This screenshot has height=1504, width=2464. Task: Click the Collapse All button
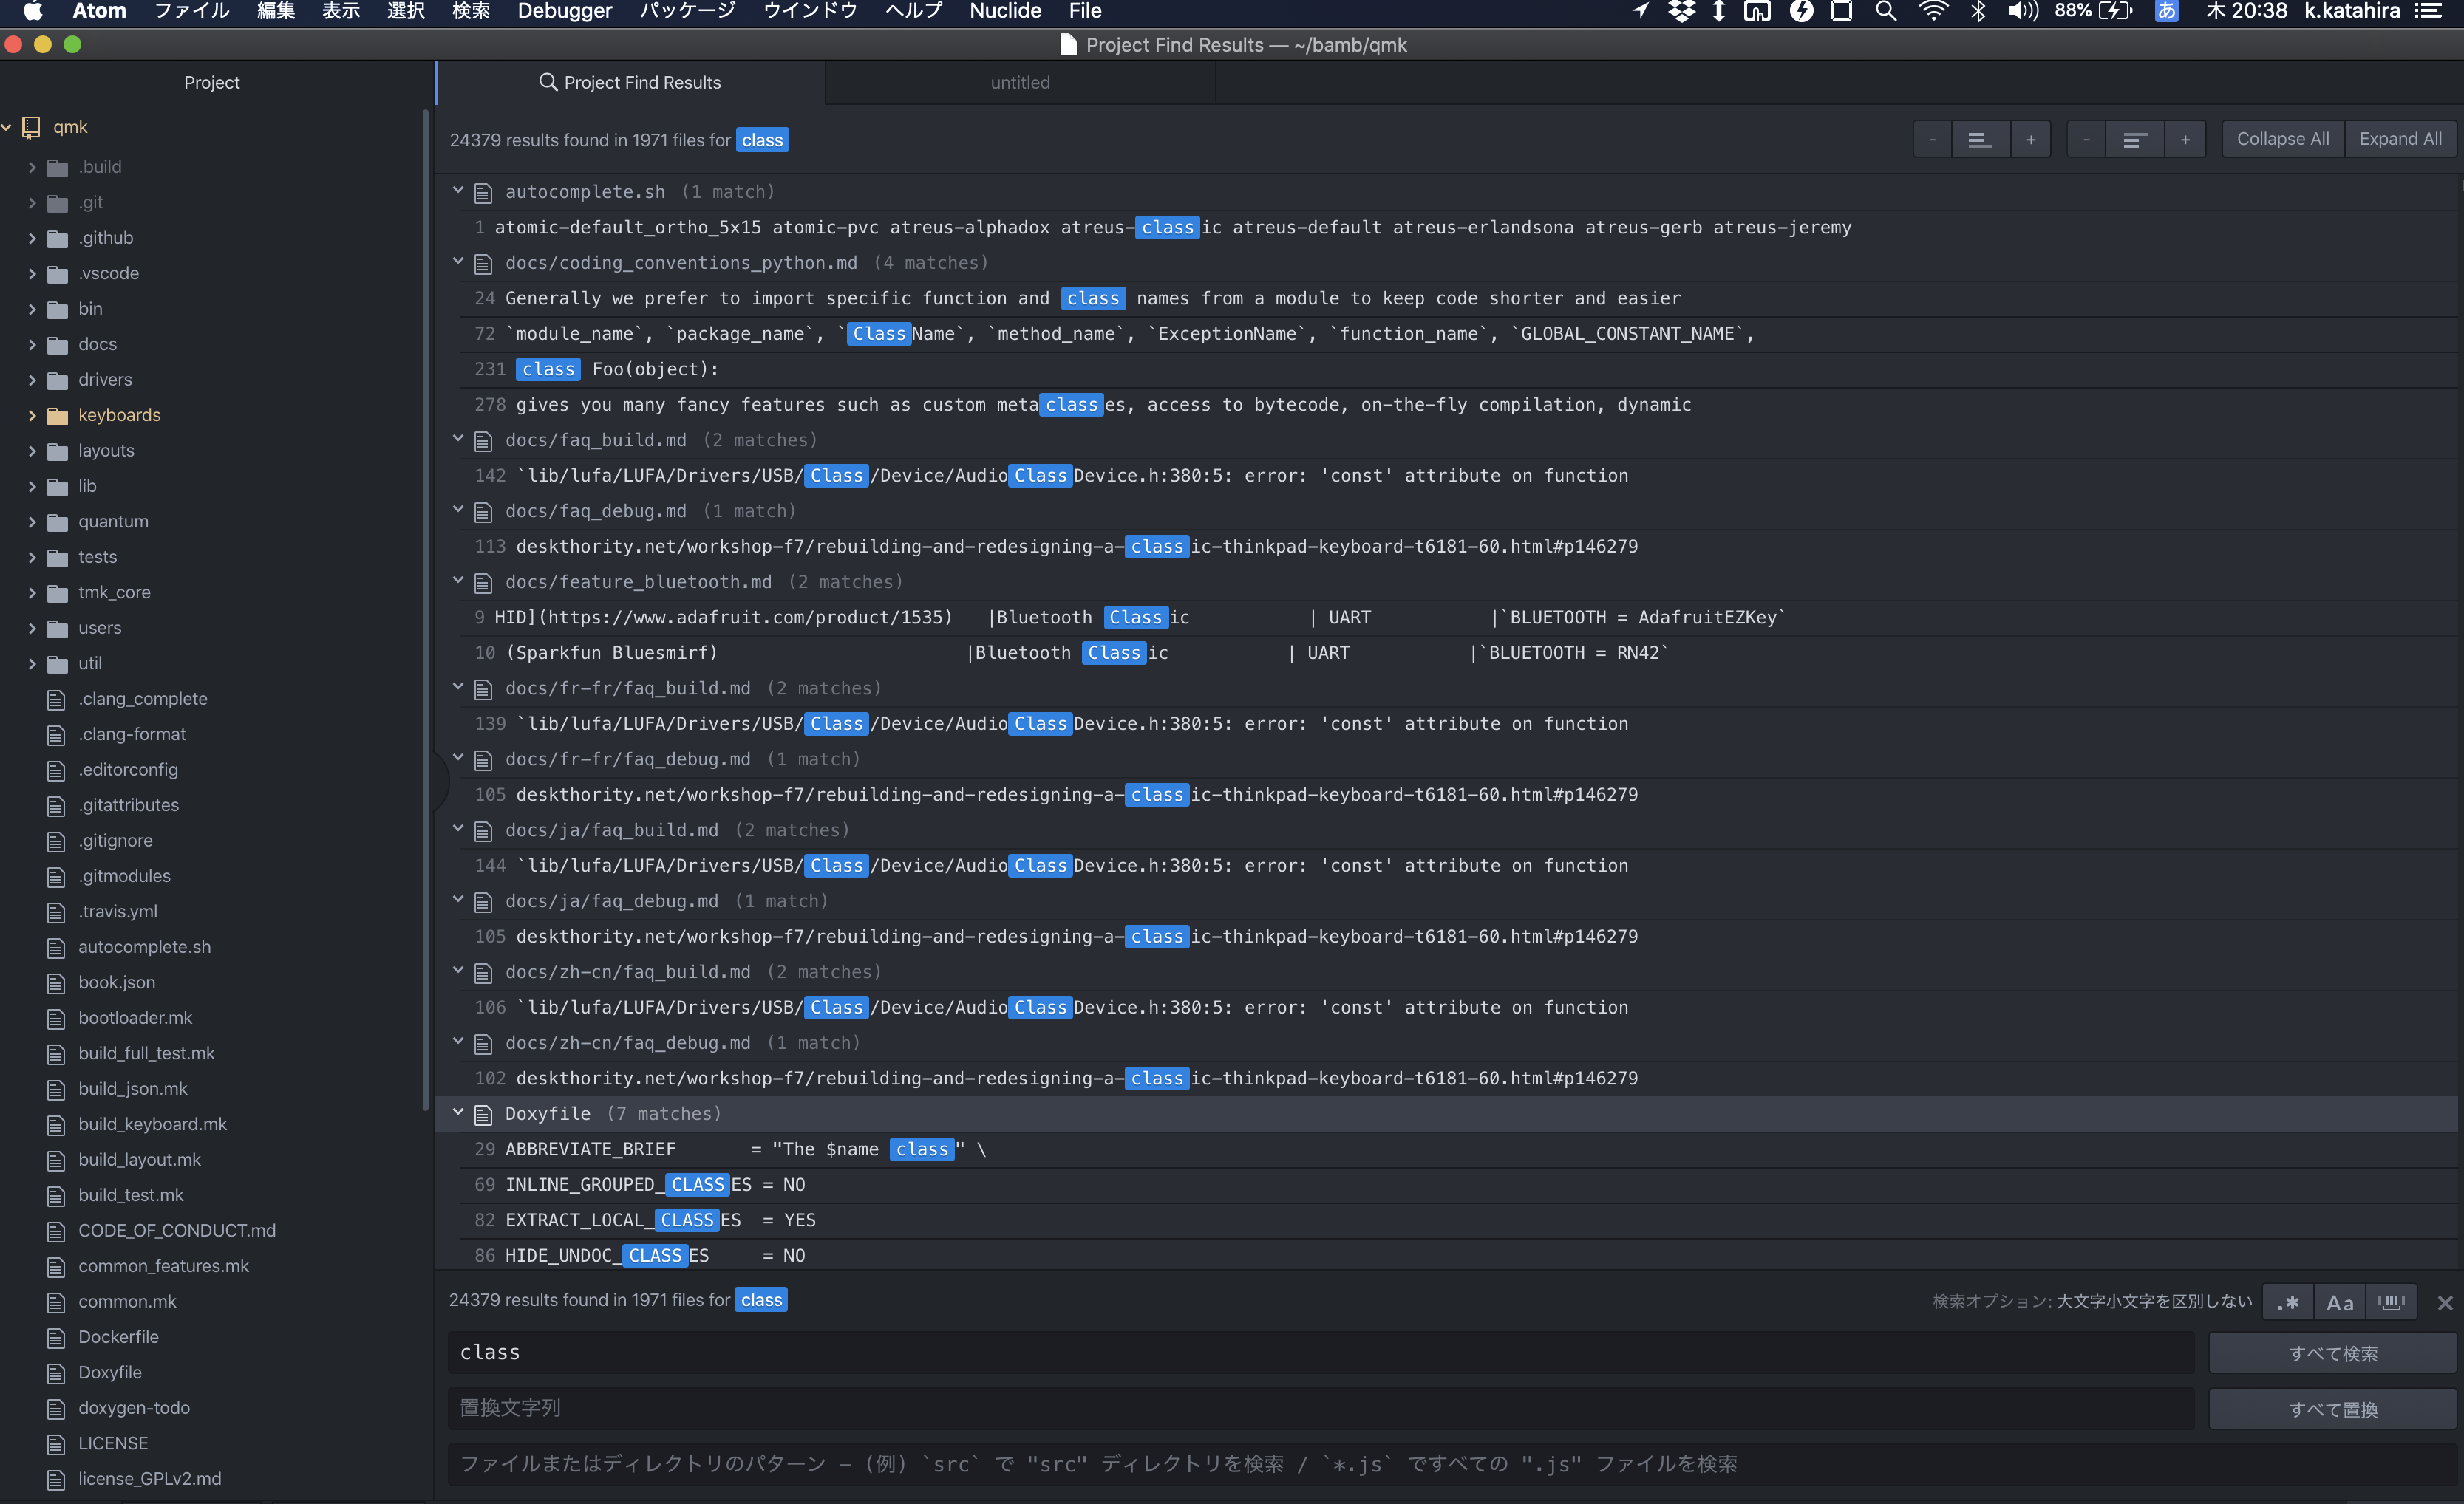tap(2282, 139)
